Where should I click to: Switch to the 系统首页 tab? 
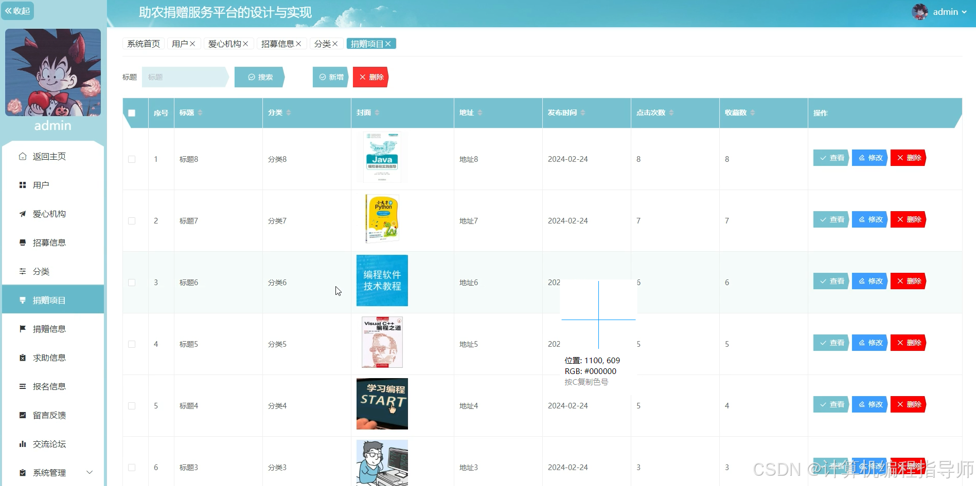[x=144, y=44]
